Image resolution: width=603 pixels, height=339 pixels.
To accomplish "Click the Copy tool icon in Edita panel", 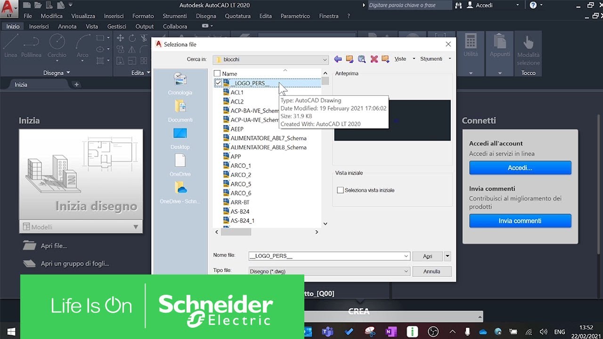I will pyautogui.click(x=120, y=49).
